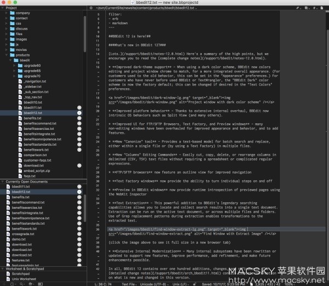Click the embed_script.zip file icon

pos(20,171)
